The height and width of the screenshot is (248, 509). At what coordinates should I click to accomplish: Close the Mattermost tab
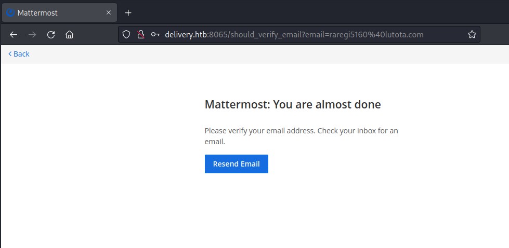pyautogui.click(x=109, y=12)
